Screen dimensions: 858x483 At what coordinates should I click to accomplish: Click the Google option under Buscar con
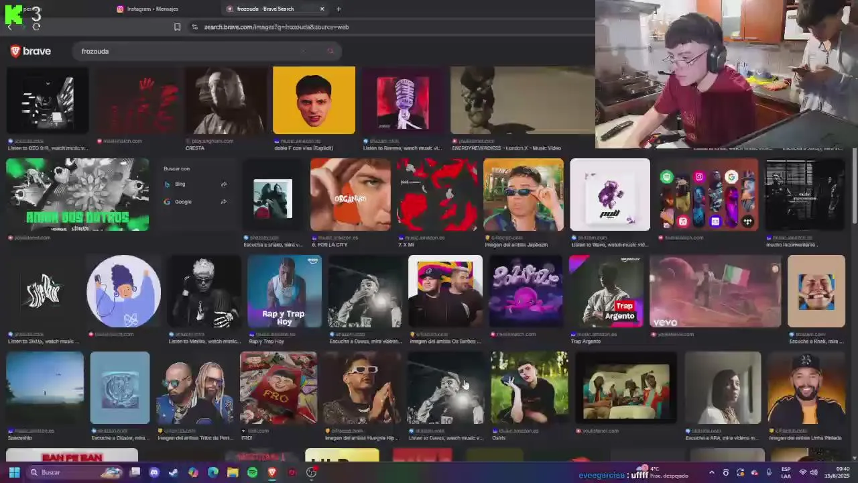196,201
